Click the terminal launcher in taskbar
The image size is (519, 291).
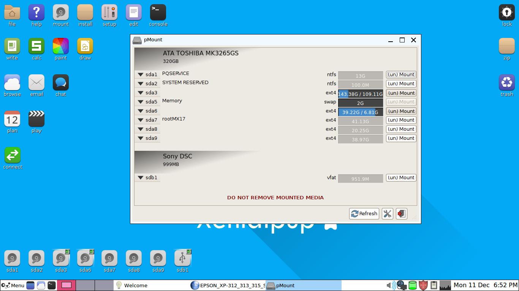point(52,285)
